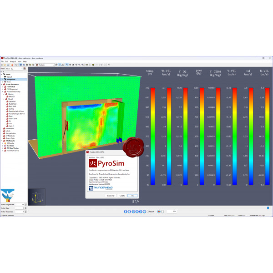This screenshot has height=273, width=273.
Task: Select the text label T tool
Action: click(90, 65)
